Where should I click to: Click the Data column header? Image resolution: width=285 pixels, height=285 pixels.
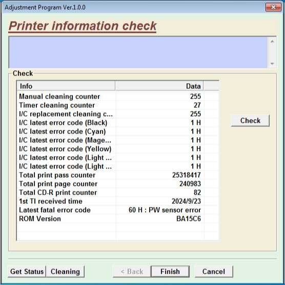pos(159,86)
